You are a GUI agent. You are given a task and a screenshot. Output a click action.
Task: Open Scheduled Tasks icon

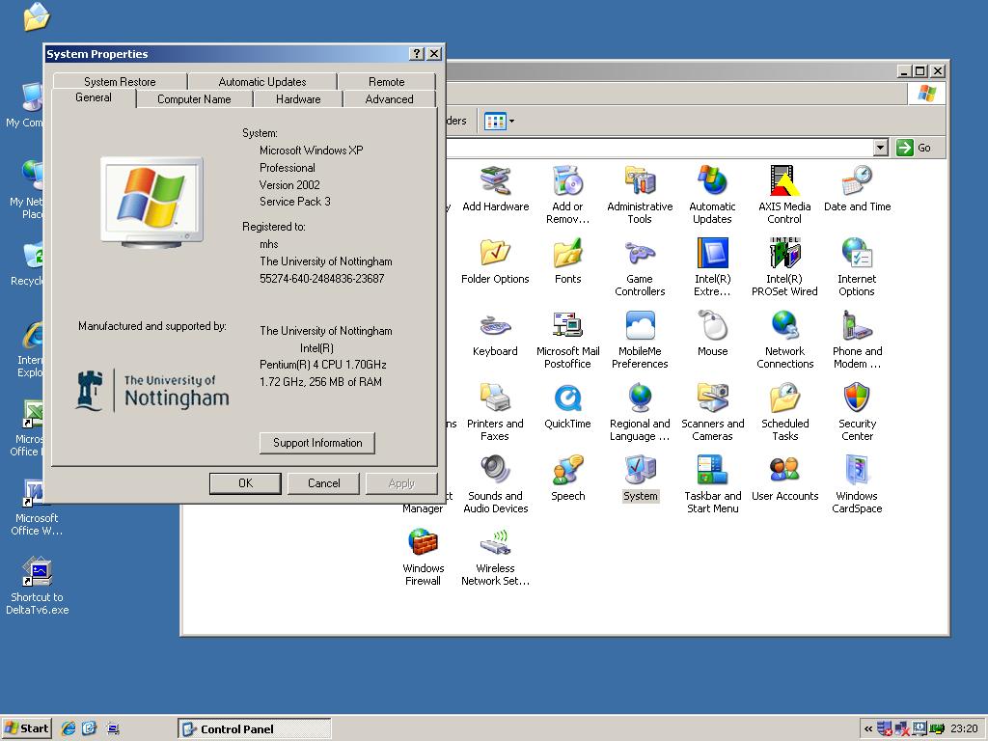[x=785, y=413]
